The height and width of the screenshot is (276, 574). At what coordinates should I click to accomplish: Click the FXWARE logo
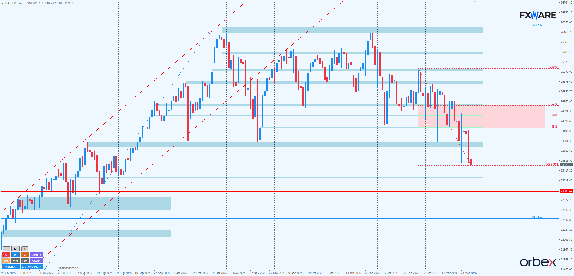point(538,15)
